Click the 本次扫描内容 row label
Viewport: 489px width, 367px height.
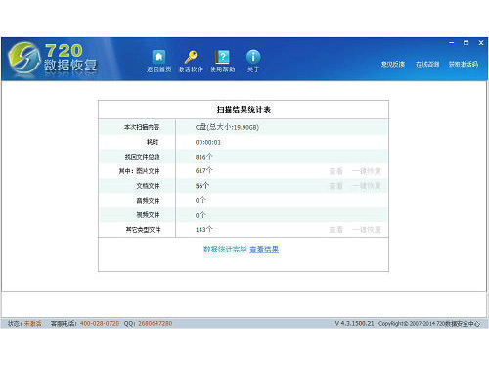pos(142,127)
